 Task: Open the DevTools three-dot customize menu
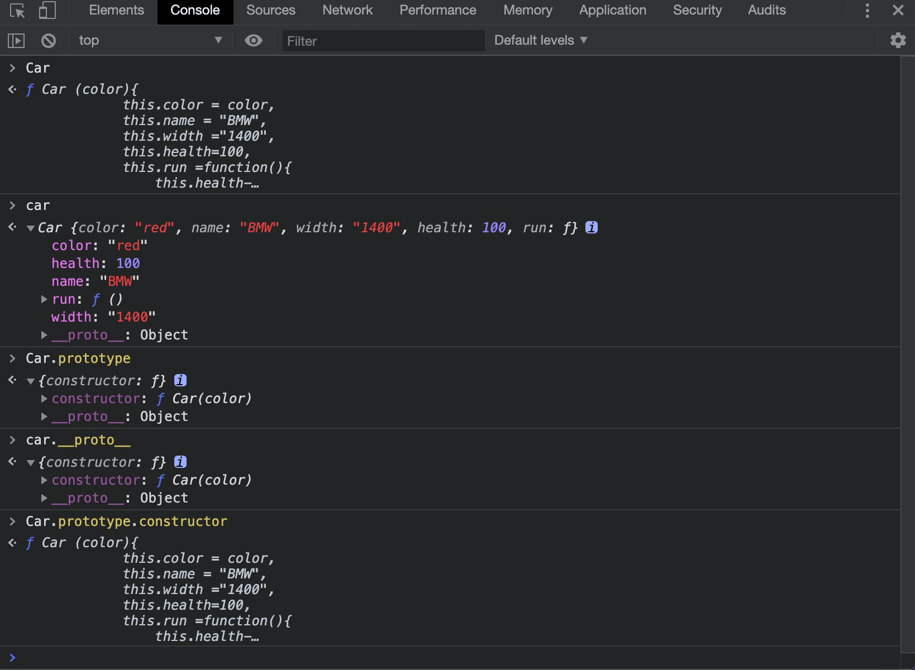coord(867,11)
